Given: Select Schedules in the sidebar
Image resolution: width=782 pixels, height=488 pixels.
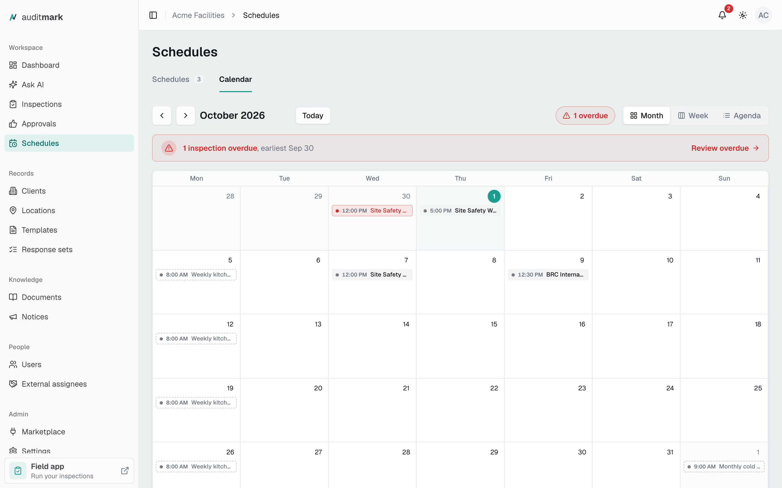Looking at the screenshot, I should 69,143.
